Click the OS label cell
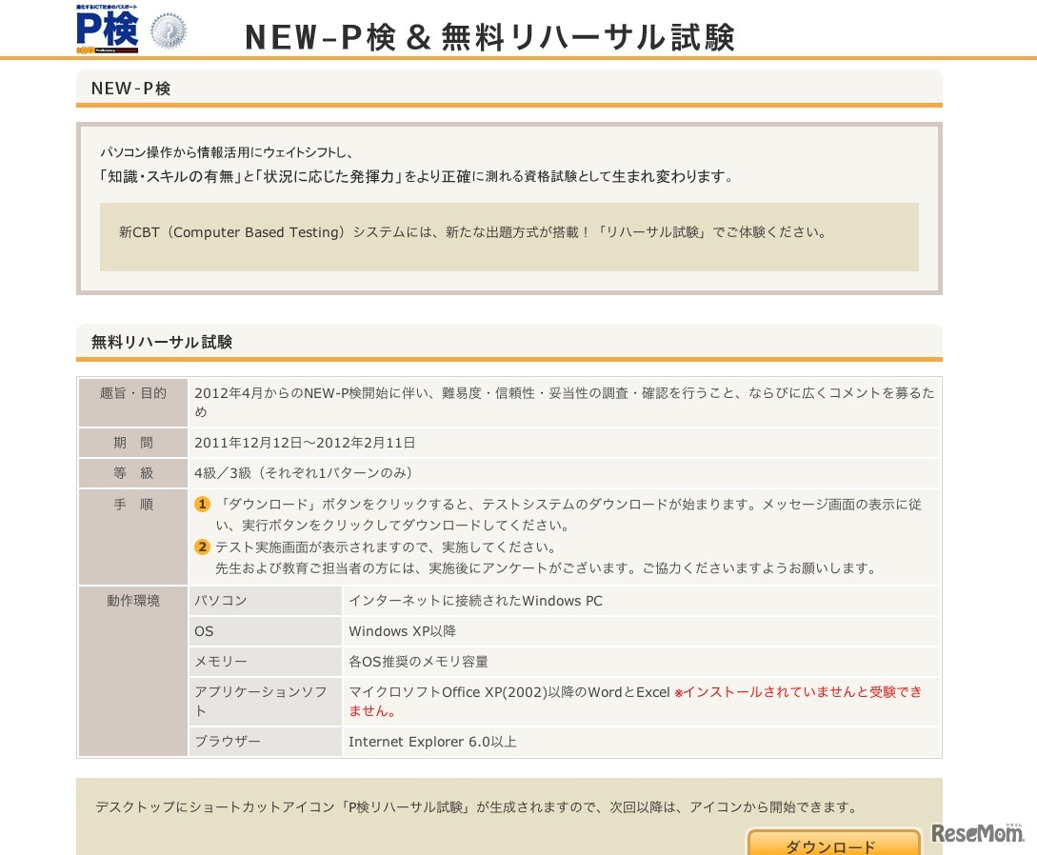This screenshot has height=855, width=1037. [266, 631]
